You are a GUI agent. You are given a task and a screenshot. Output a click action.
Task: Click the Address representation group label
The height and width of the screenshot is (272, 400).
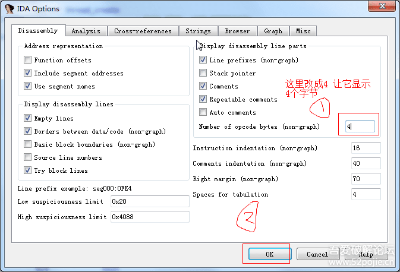(x=63, y=46)
